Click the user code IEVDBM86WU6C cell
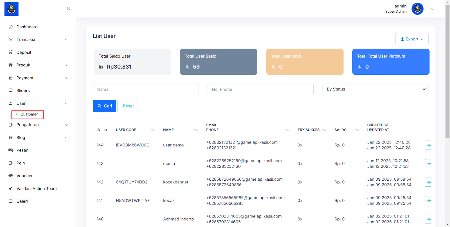Screen dimensions: 450x227 click(132, 145)
